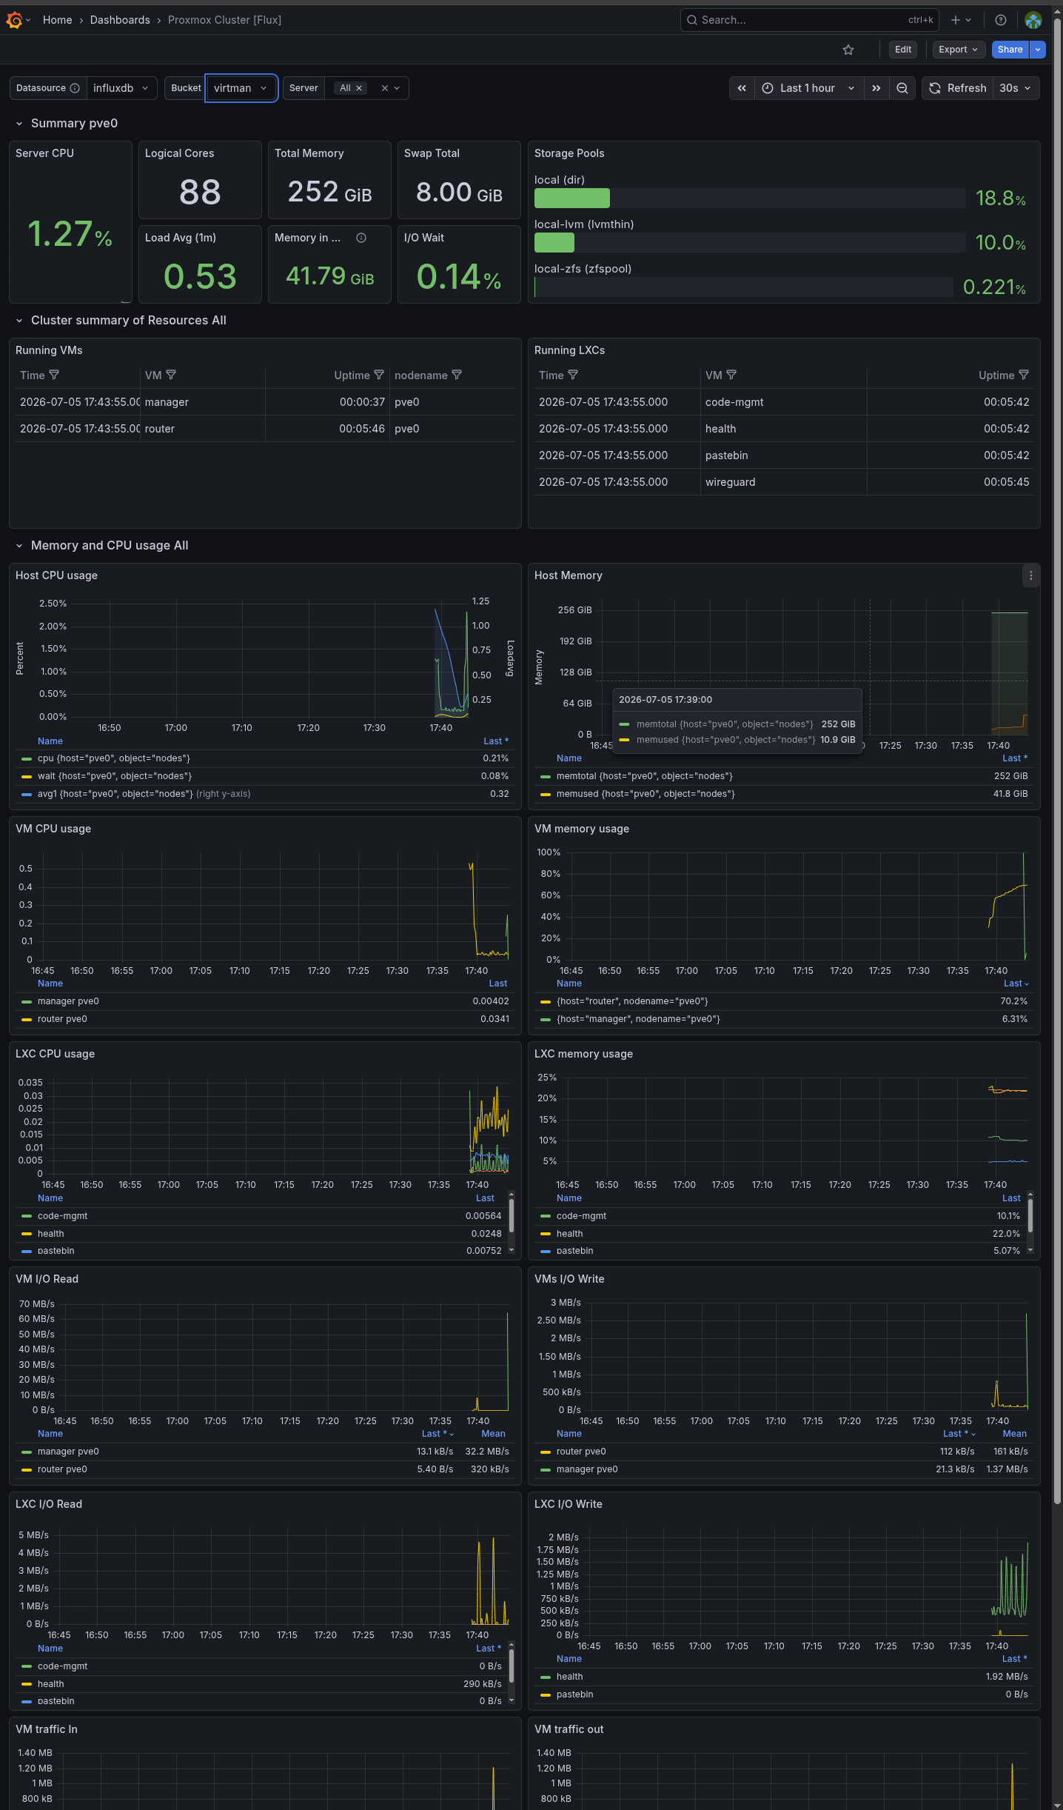Open VM traffic In panel title
The width and height of the screenshot is (1063, 1810).
47,1729
